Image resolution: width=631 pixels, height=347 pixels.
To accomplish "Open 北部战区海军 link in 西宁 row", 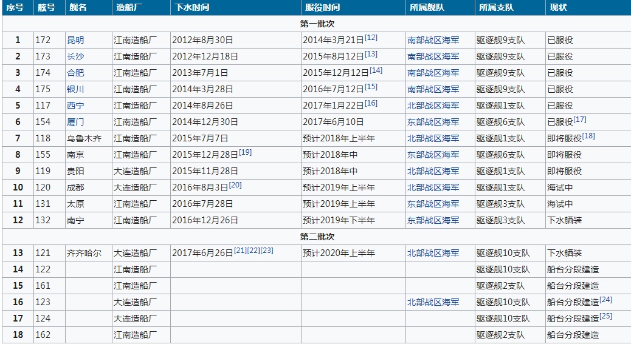I will click(x=433, y=106).
